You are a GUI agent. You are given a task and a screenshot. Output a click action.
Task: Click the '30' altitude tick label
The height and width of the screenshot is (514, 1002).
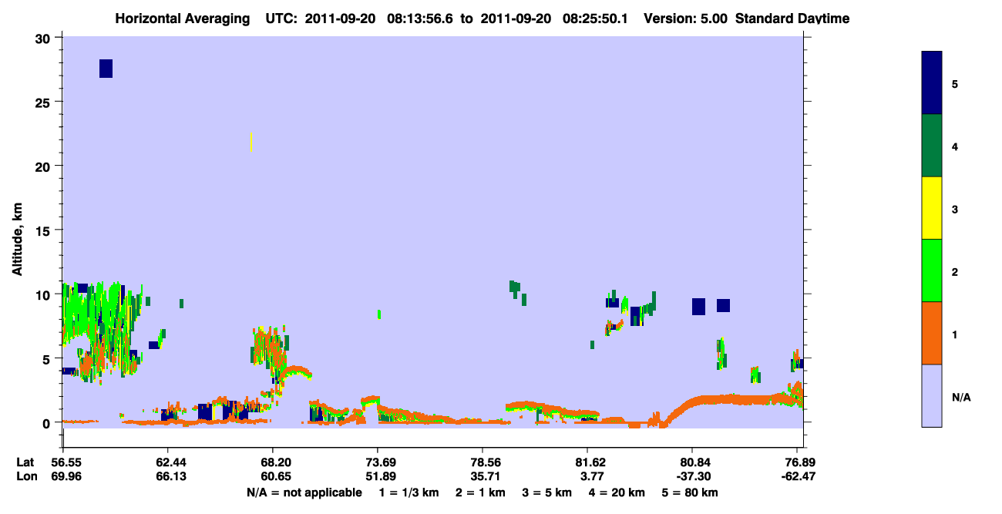[x=44, y=38]
